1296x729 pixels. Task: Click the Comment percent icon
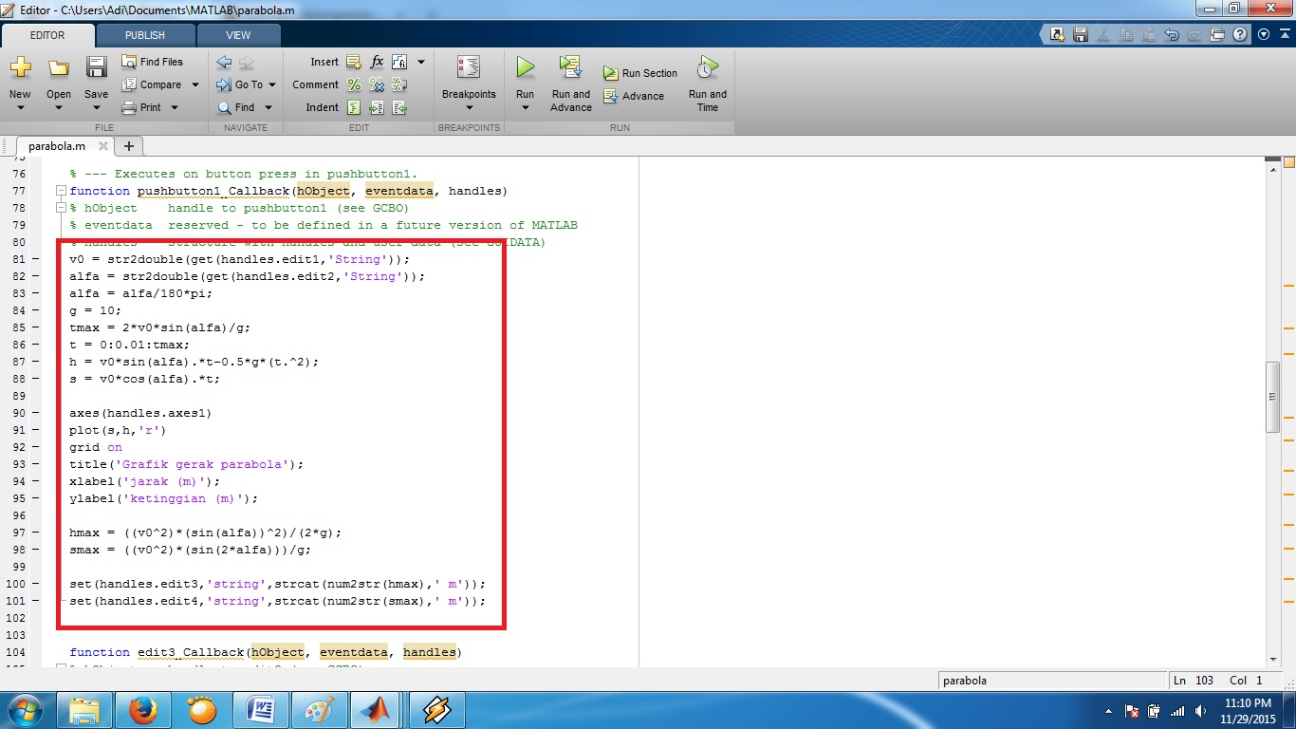[x=354, y=84]
